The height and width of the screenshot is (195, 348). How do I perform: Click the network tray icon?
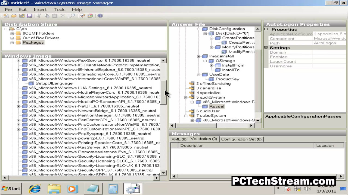[x=297, y=189]
